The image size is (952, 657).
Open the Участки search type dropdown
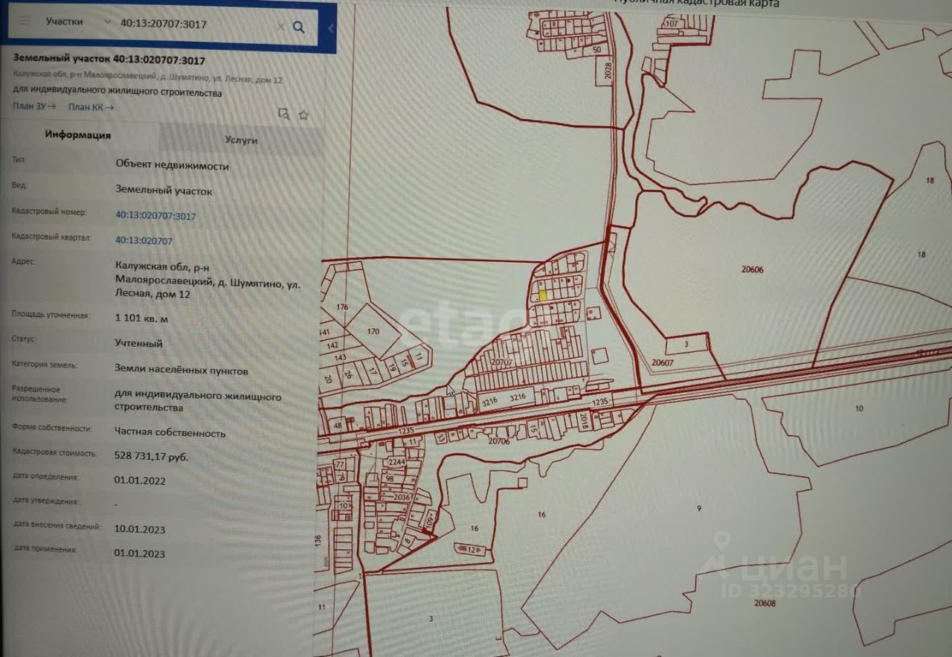coord(77,22)
